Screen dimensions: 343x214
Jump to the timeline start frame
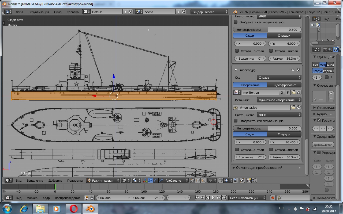coord(197,198)
